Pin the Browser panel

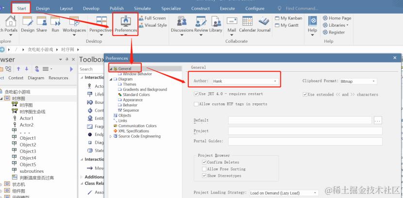[x=67, y=60]
